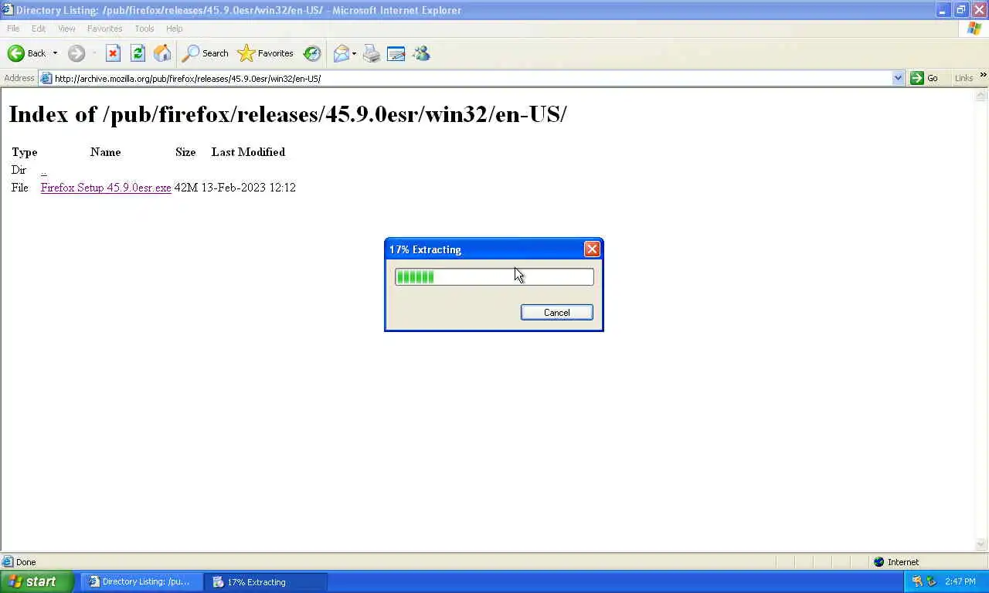Click the green extraction progress bar
Screen dimensions: 989x593
click(494, 276)
